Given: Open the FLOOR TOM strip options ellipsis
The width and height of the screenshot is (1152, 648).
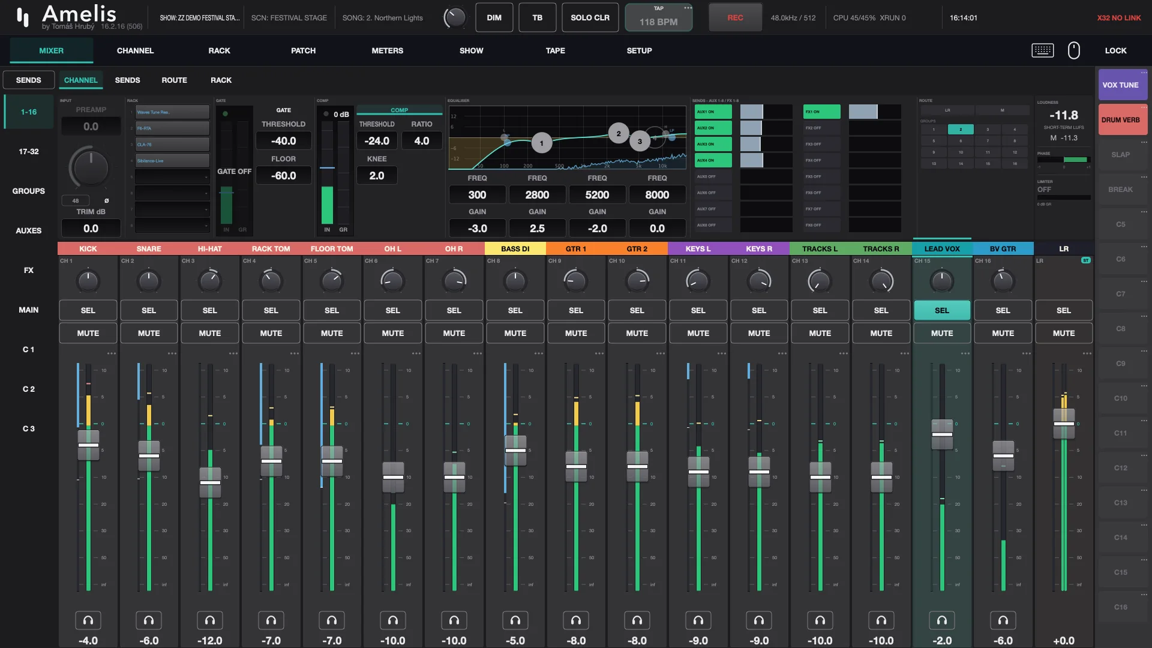Looking at the screenshot, I should click(x=355, y=353).
